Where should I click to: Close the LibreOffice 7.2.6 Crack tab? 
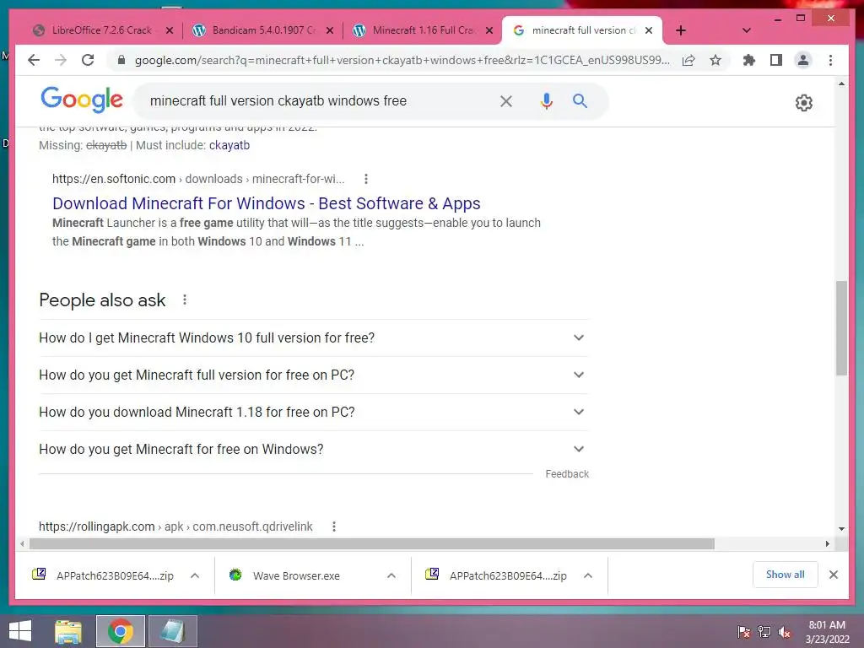pyautogui.click(x=170, y=30)
